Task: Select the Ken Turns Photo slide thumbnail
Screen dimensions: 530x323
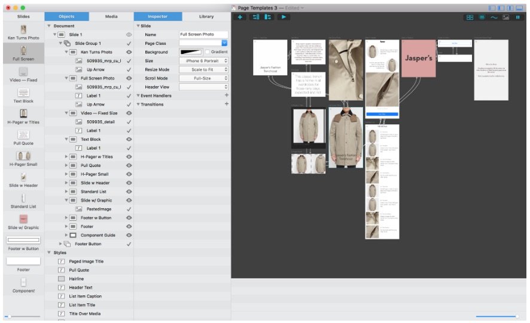Action: click(x=23, y=30)
